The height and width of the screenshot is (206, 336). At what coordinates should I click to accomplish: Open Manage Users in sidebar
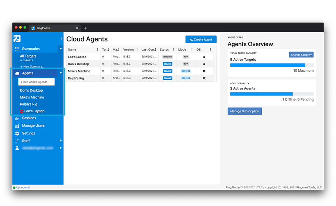point(33,126)
